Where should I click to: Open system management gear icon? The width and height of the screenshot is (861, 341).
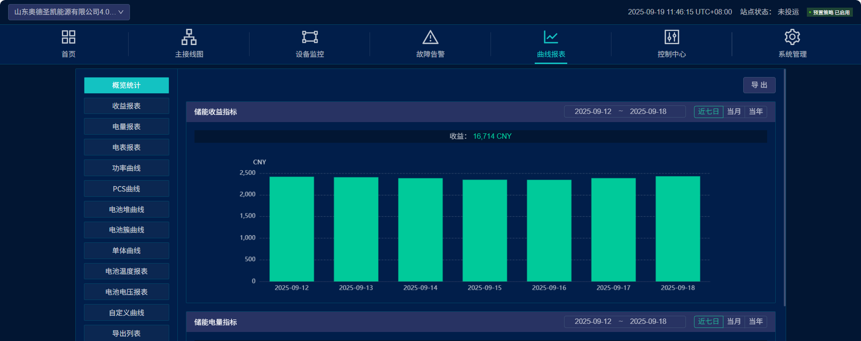[x=792, y=37]
